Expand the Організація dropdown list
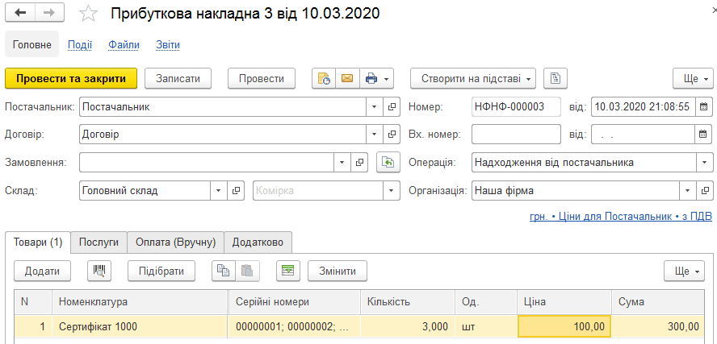 pyautogui.click(x=688, y=191)
